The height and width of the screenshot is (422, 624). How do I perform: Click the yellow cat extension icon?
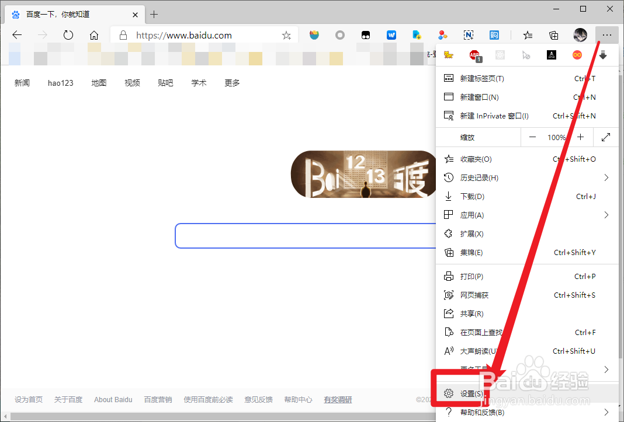tap(449, 55)
